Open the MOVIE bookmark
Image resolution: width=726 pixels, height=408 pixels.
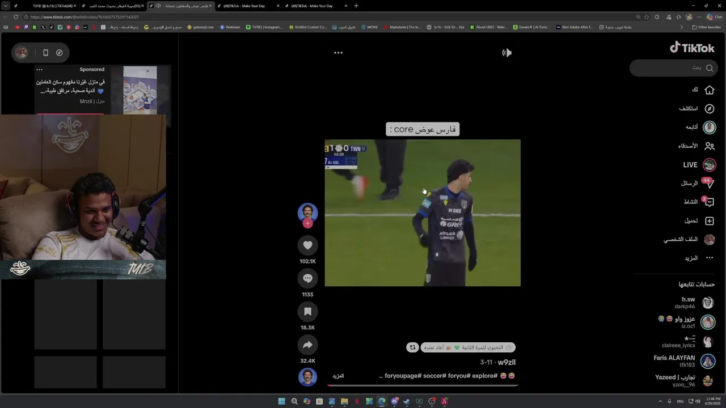point(370,27)
